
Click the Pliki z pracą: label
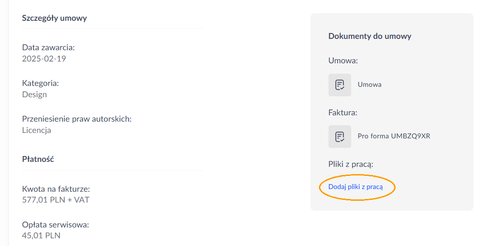tap(351, 164)
